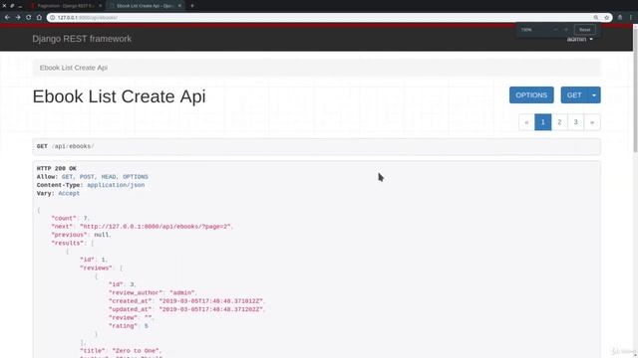Open a new browser tab with plus
The image size is (638, 358).
192,6
